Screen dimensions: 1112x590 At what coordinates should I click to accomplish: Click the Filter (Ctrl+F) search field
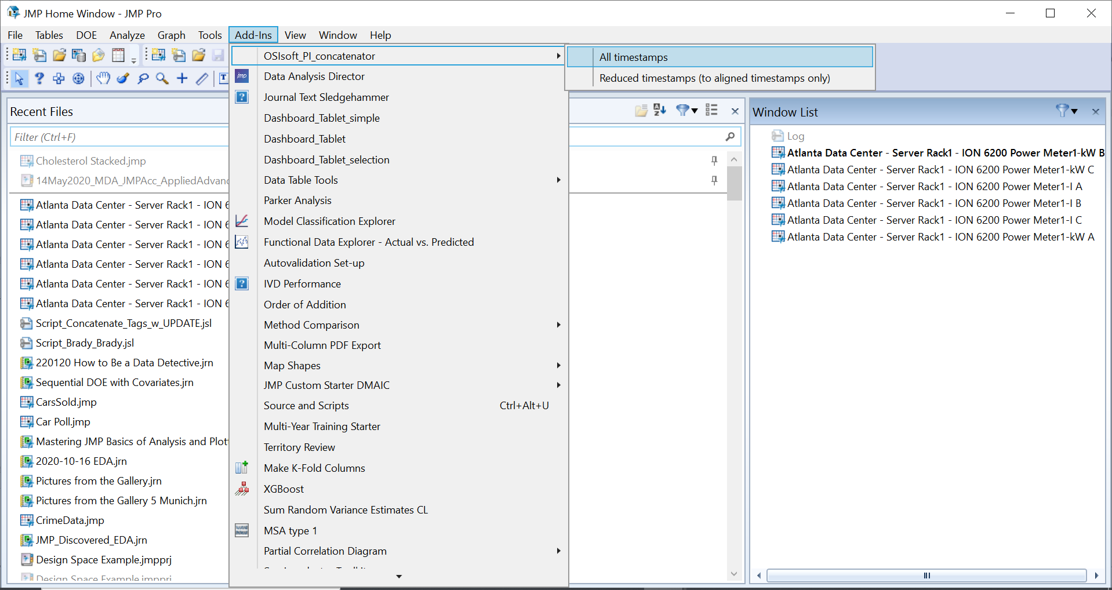click(x=116, y=136)
